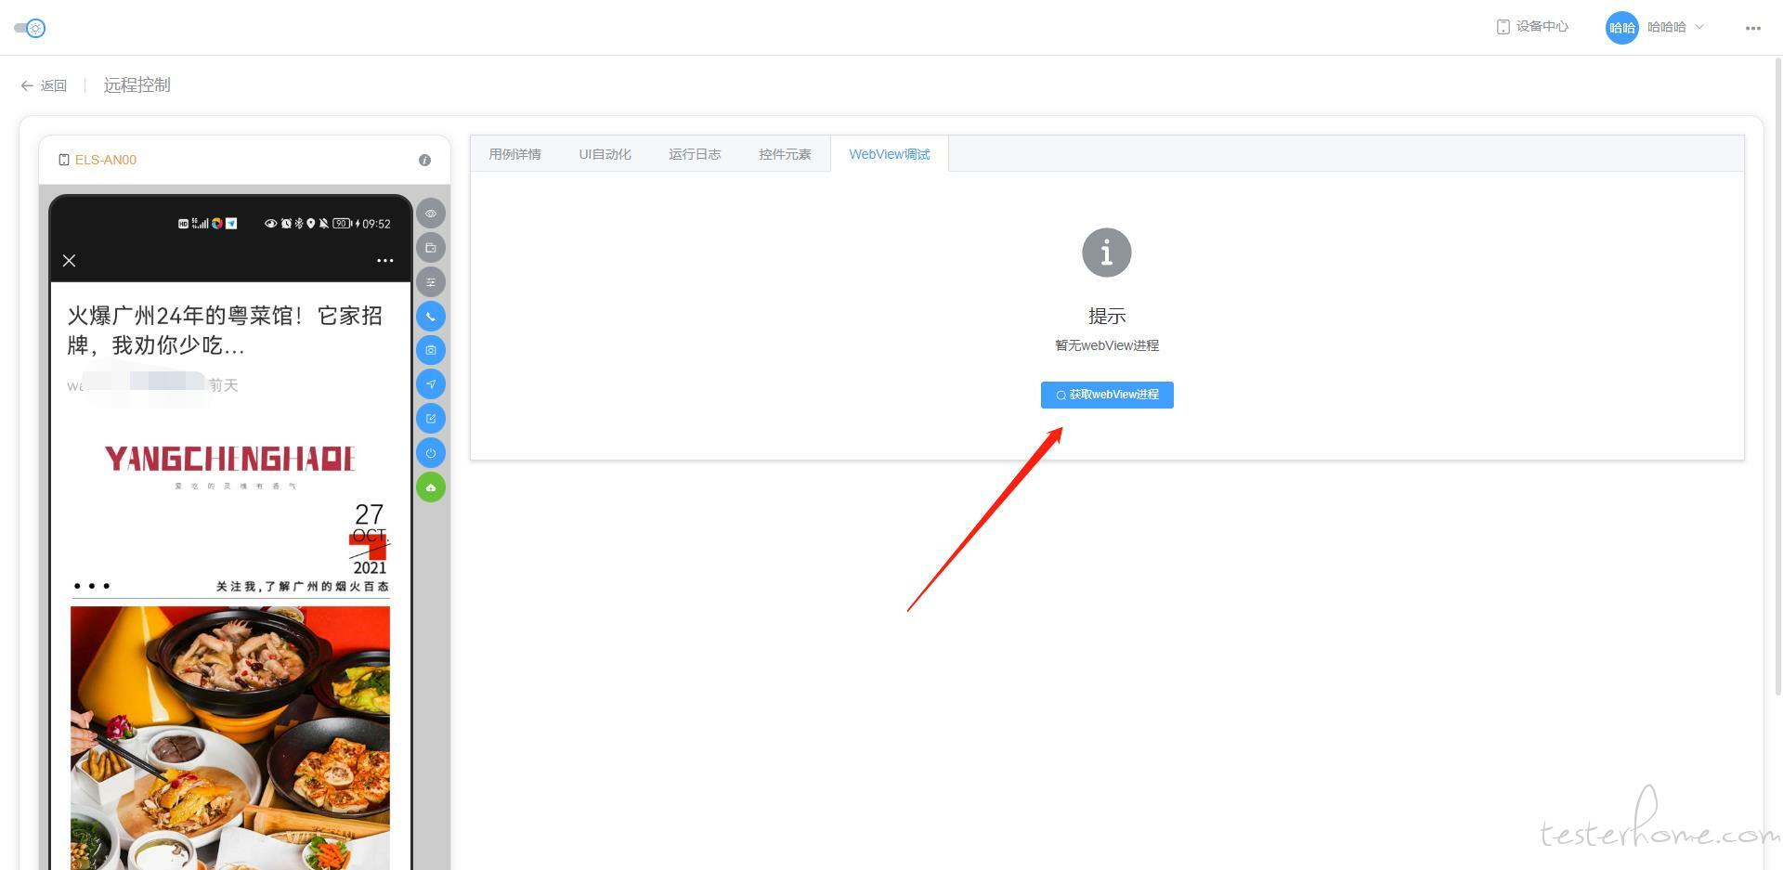Click the 前天 publish date text

tap(223, 385)
